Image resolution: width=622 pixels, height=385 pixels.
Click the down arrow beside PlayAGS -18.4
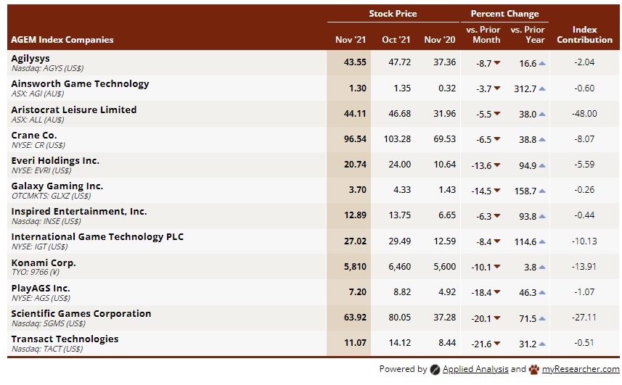coord(496,292)
